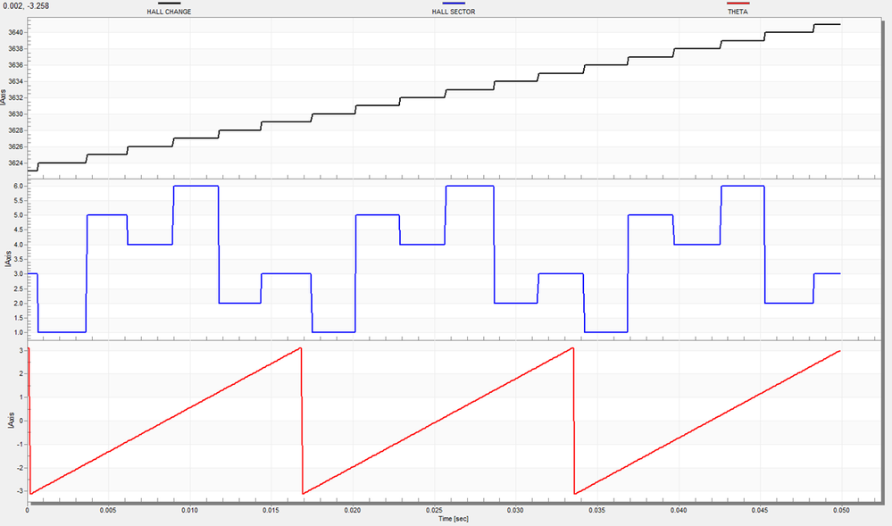
Task: Click the 3640 y-axis tick label
Action: (x=16, y=32)
